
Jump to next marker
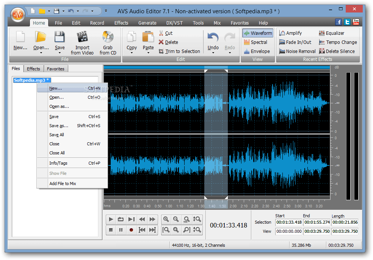pos(152,230)
